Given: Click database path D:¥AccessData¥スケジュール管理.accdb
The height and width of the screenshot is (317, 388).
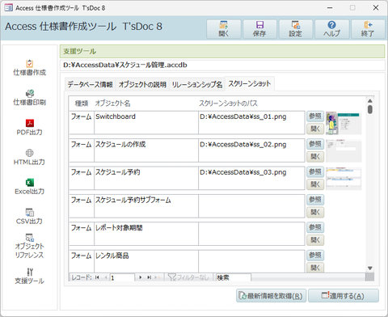Looking at the screenshot, I should 125,66.
